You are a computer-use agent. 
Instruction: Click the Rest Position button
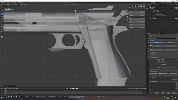pos(170,42)
